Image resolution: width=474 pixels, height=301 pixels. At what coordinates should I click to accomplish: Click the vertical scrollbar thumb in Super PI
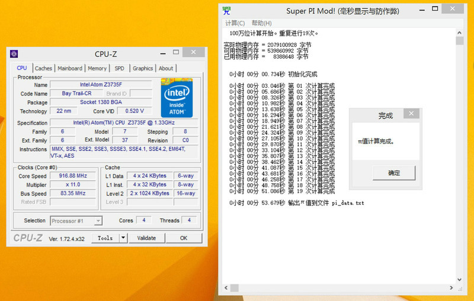460,41
